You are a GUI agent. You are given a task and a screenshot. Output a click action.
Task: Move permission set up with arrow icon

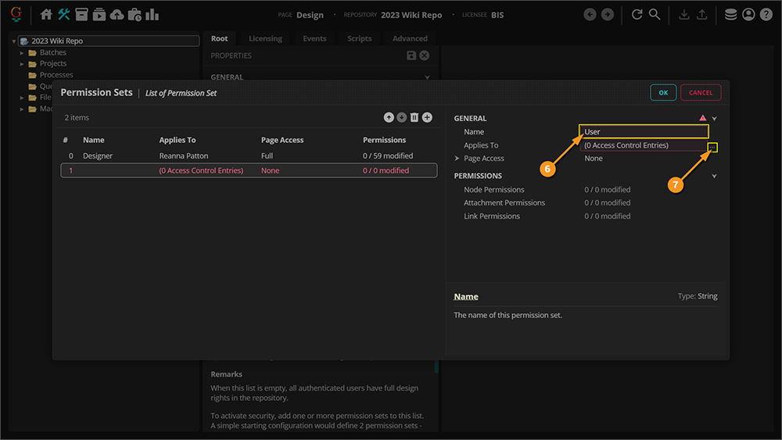pyautogui.click(x=389, y=117)
